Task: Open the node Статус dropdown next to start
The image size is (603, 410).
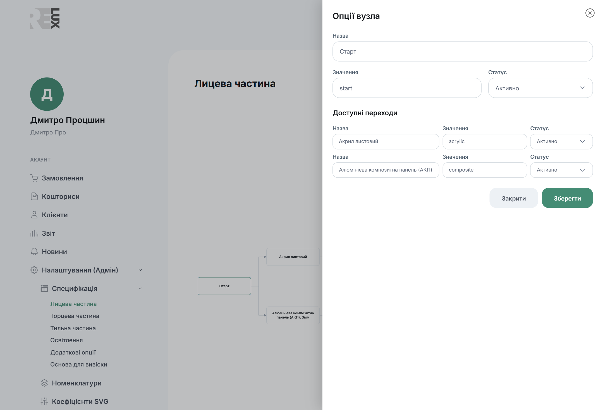Action: (540, 88)
